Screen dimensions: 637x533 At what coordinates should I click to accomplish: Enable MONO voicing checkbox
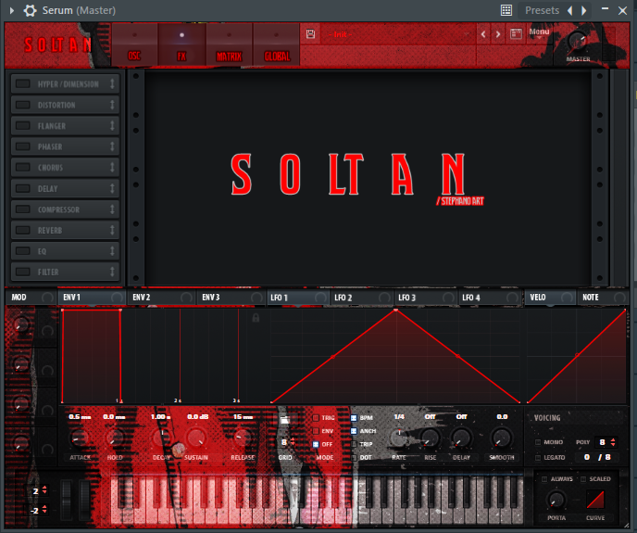tap(538, 442)
